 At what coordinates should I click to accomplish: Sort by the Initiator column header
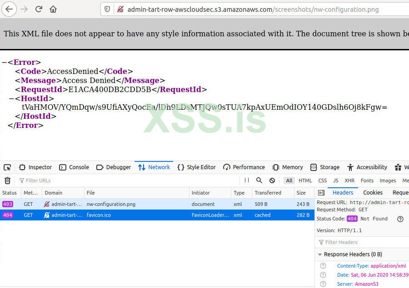210,193
